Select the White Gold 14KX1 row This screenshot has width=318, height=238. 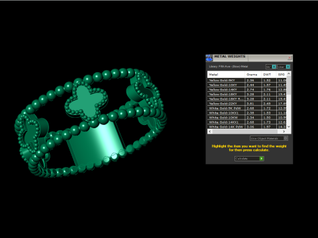click(247, 122)
